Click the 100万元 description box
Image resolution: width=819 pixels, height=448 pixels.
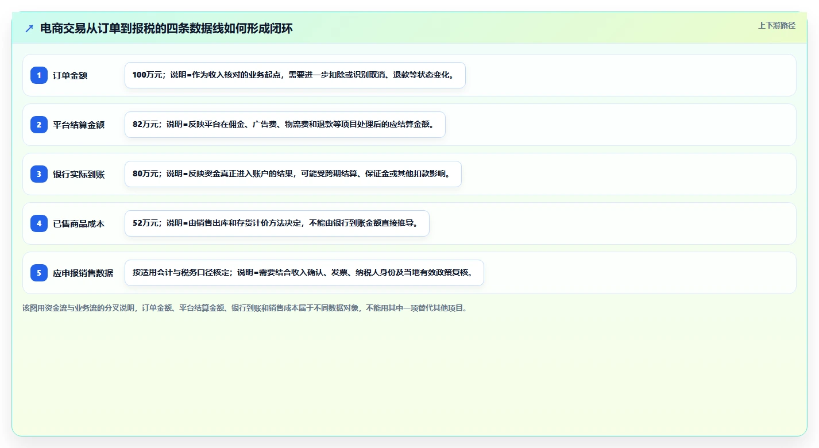point(295,75)
